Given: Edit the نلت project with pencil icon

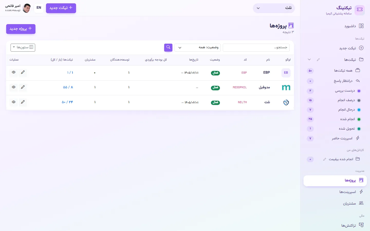Looking at the screenshot, I should (x=23, y=102).
